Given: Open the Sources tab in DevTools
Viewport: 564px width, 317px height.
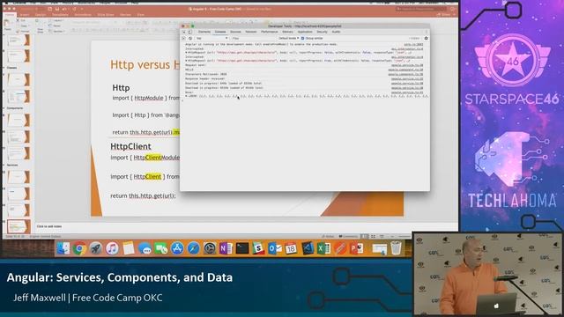Looking at the screenshot, I should click(x=235, y=32).
